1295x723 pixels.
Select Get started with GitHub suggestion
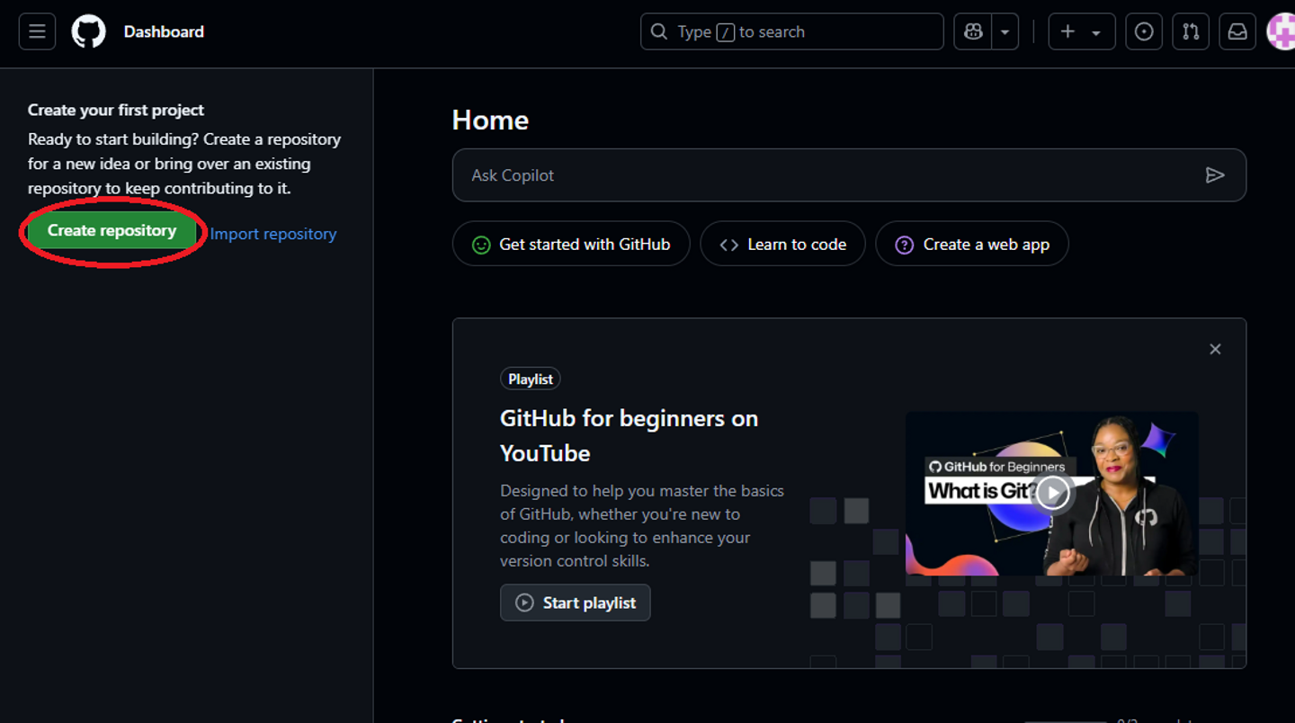[x=571, y=244]
